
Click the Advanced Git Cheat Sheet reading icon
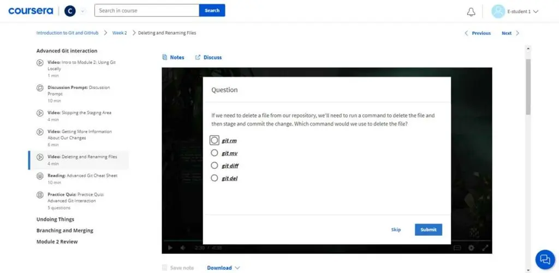[x=40, y=176]
